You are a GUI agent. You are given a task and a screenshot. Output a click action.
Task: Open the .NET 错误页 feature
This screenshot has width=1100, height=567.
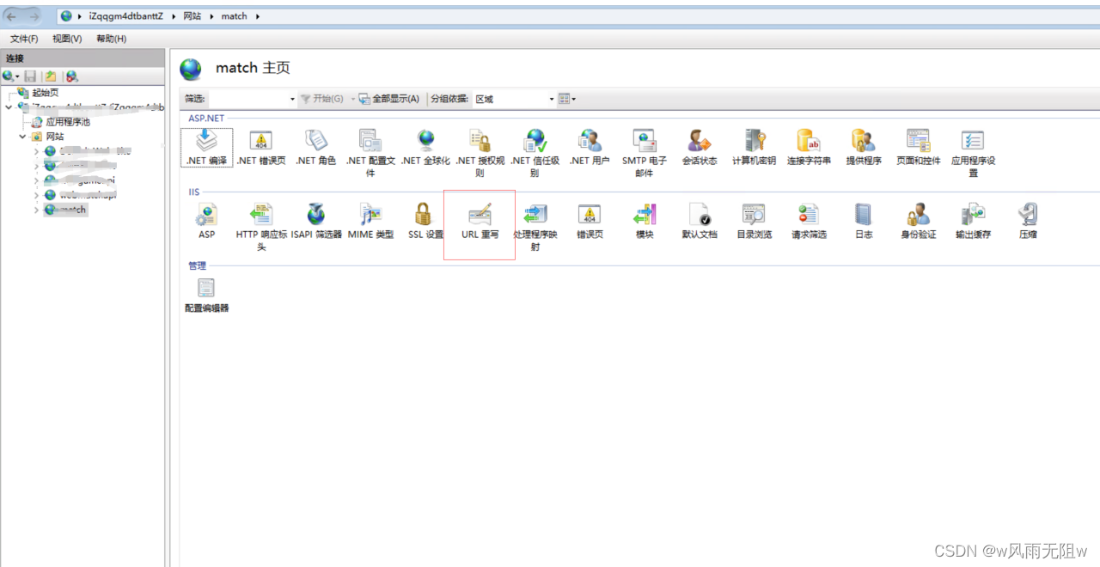(260, 147)
